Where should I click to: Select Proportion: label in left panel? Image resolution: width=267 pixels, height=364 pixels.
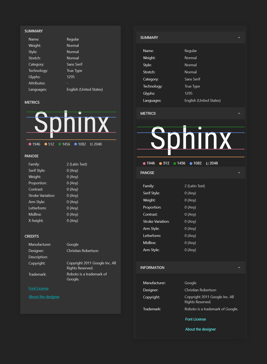[38, 183]
